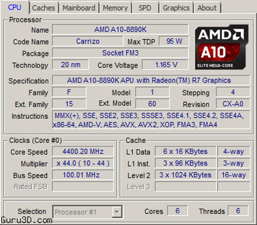257x225 pixels.
Task: Open the Graphics tab
Action: click(x=176, y=8)
